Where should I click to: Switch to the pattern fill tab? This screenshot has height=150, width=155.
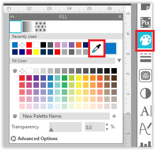point(41,27)
